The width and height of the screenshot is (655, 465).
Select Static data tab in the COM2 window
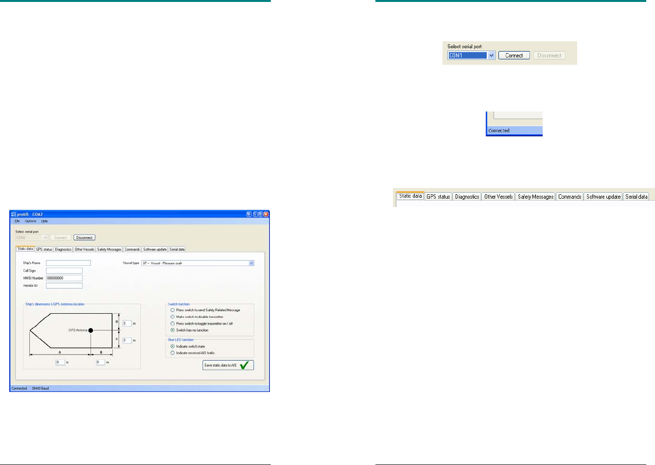25,249
